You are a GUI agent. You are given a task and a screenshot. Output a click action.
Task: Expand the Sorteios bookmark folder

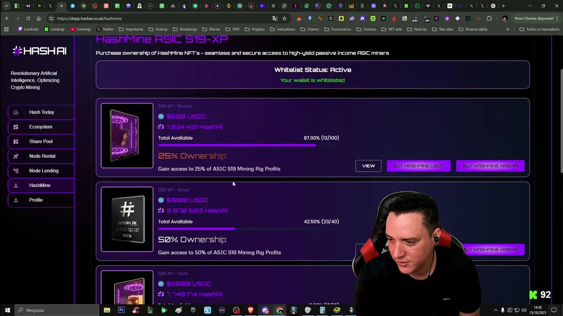(366, 29)
